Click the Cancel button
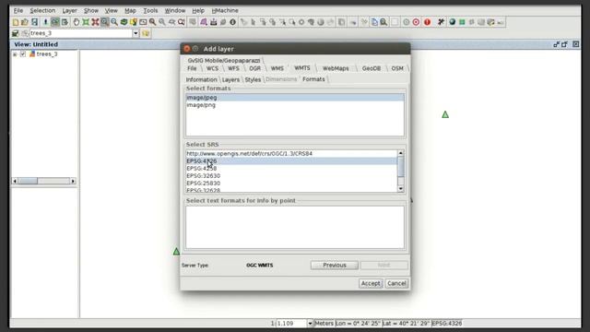The image size is (590, 332). 396,283
